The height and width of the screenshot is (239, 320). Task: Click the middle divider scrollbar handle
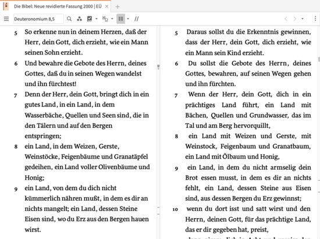158,67
